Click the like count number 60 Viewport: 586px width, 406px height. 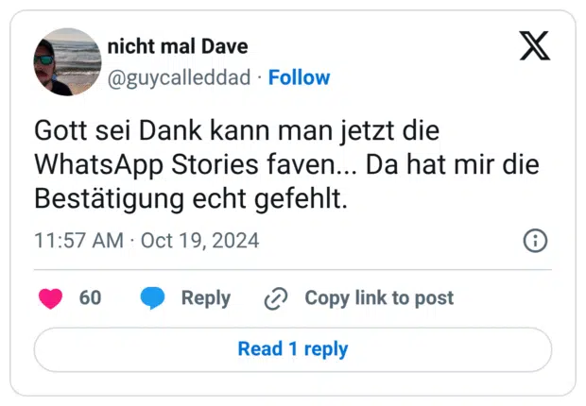coord(90,298)
